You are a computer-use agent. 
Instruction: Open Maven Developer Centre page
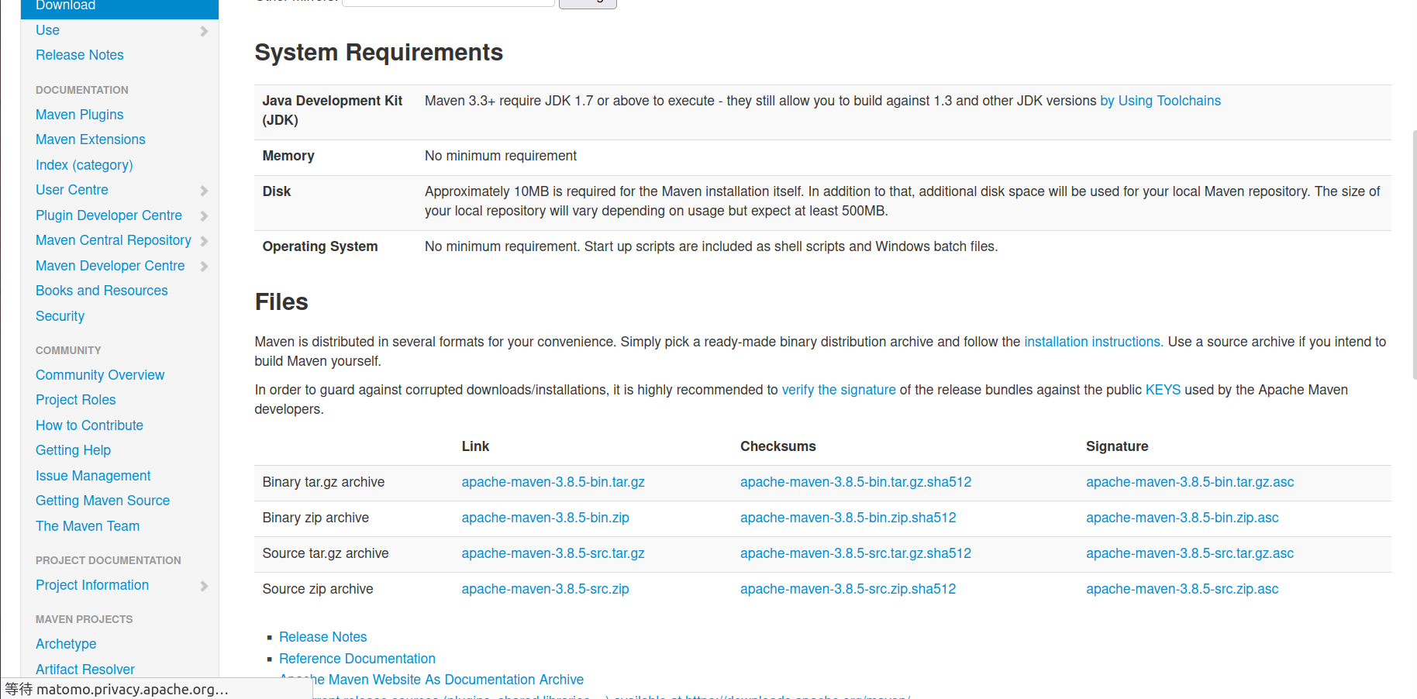[x=110, y=266]
